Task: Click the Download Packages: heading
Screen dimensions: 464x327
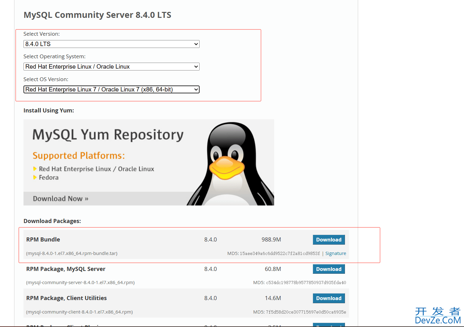Action: click(x=52, y=221)
